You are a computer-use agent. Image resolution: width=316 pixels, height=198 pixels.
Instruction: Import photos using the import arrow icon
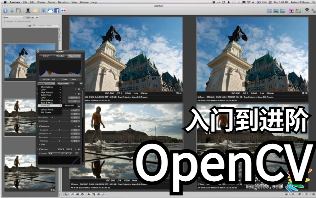(12, 10)
